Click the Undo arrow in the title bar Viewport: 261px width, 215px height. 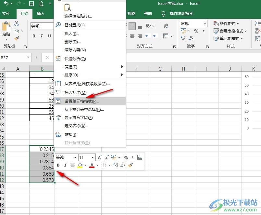coord(6,3)
